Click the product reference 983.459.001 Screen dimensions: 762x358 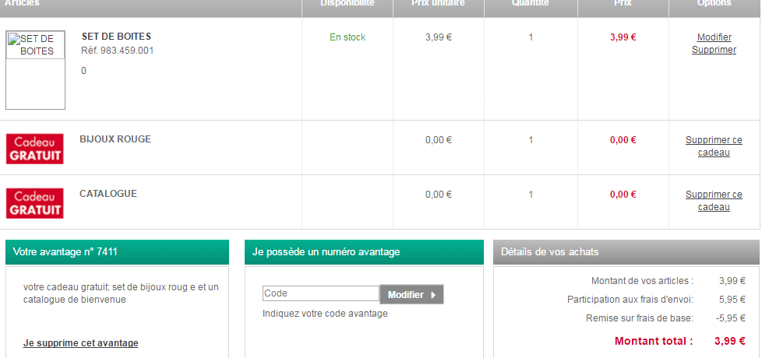click(x=118, y=51)
